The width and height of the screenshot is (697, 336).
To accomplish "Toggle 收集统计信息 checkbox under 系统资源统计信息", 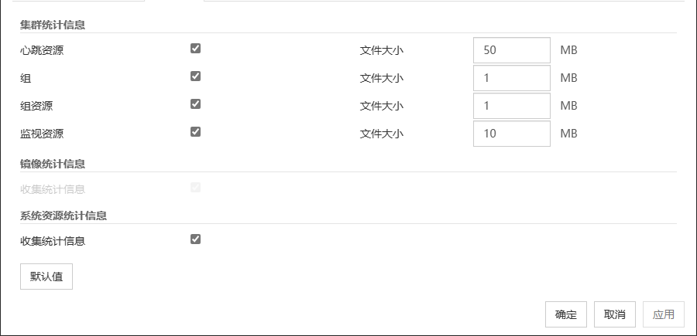I will 195,239.
